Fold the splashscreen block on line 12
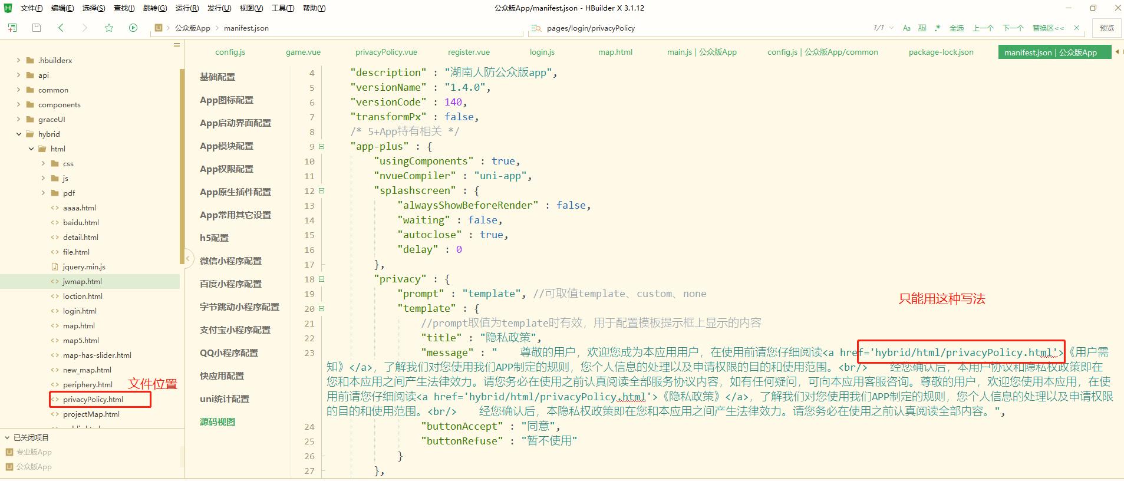Screen dimensions: 1124x481 (x=321, y=190)
